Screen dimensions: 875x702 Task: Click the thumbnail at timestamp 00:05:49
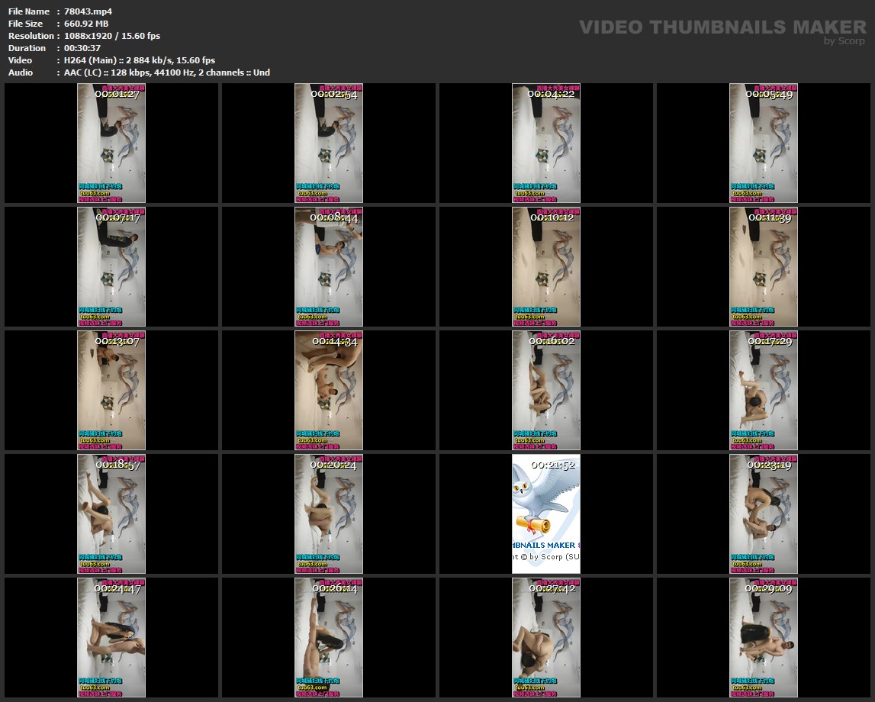coord(764,143)
